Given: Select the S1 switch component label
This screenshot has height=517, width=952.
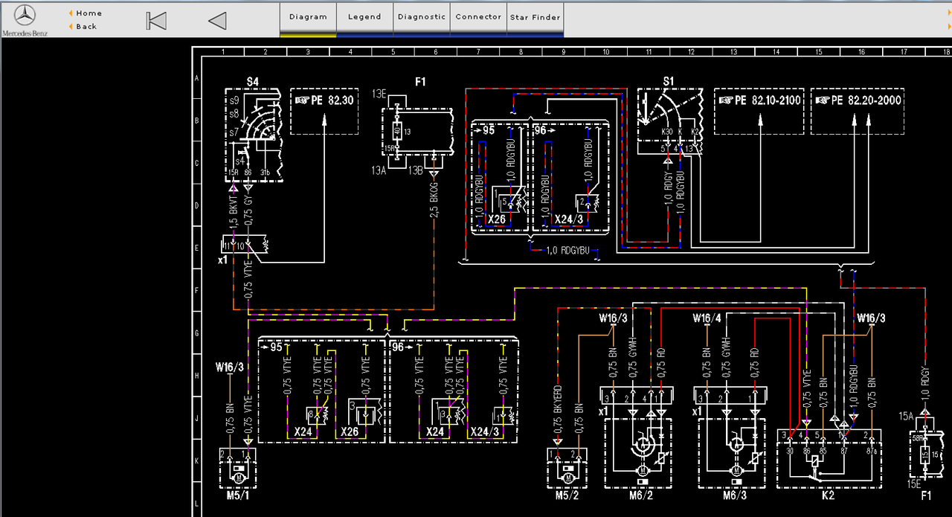Looking at the screenshot, I should tap(668, 81).
